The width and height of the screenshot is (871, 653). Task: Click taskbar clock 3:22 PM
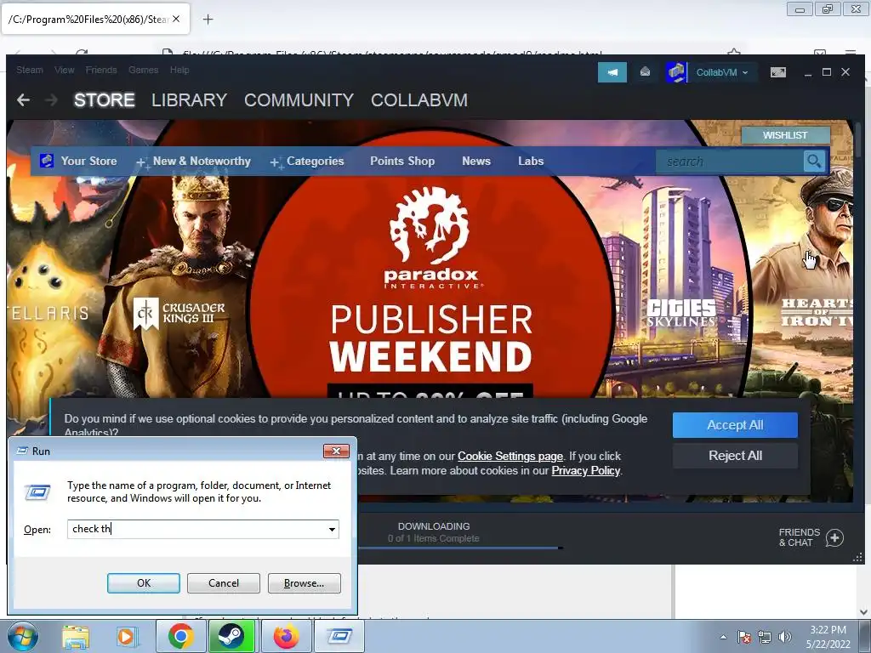(828, 630)
